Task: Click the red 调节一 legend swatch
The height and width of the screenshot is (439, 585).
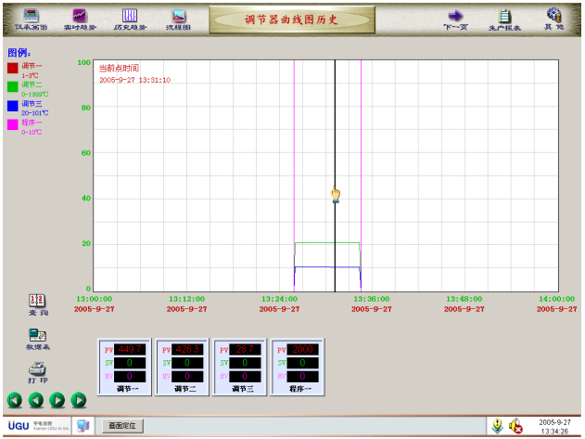Action: tap(12, 68)
